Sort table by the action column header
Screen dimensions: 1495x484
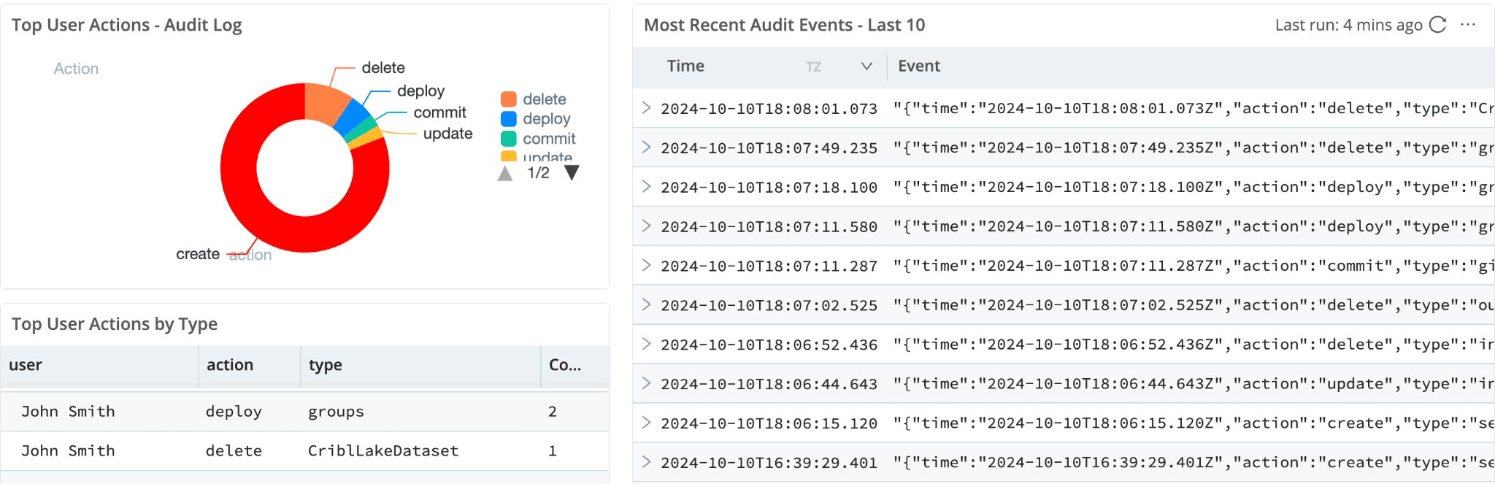(230, 365)
